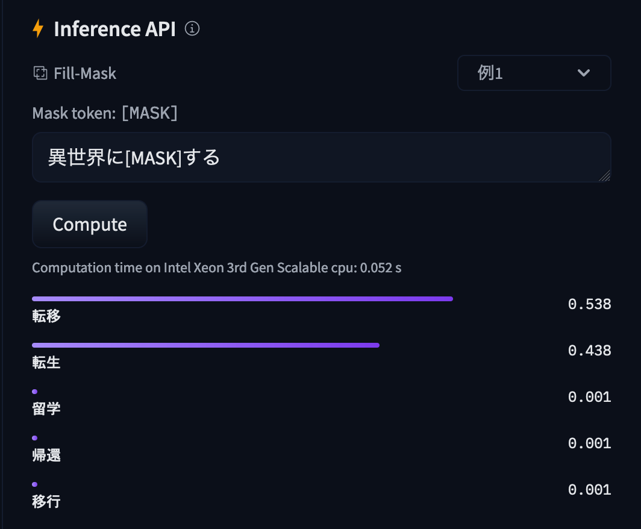Viewport: 641px width, 529px height.
Task: Click into the 異世界に[MASK]する text input
Action: 321,158
